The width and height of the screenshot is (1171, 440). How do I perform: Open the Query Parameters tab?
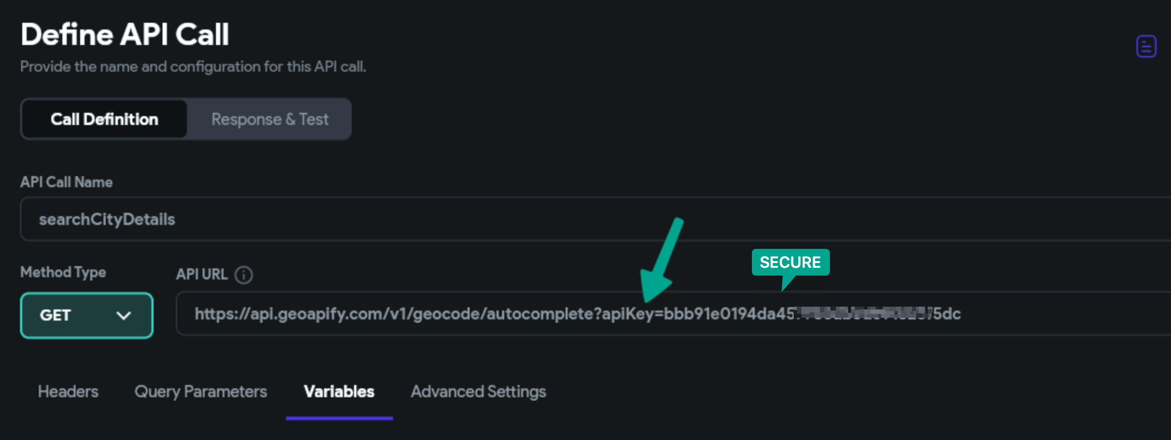(201, 392)
